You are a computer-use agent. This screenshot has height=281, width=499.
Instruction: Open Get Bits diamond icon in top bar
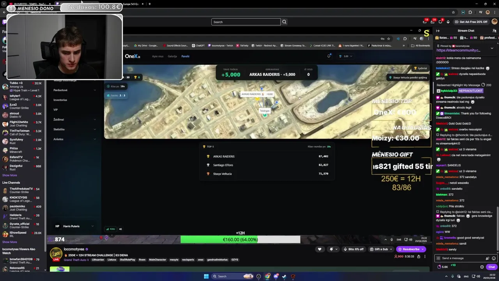click(448, 22)
